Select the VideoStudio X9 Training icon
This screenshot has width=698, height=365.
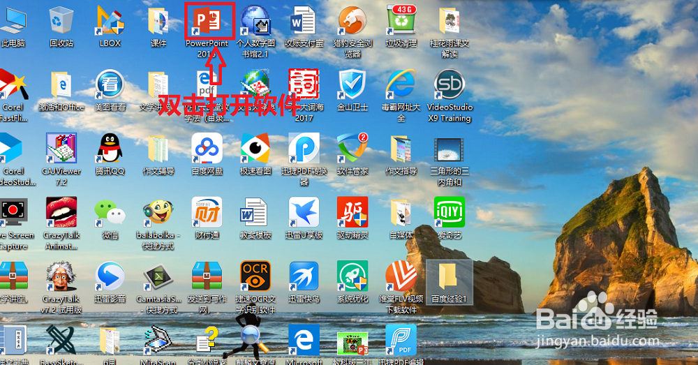pos(450,84)
